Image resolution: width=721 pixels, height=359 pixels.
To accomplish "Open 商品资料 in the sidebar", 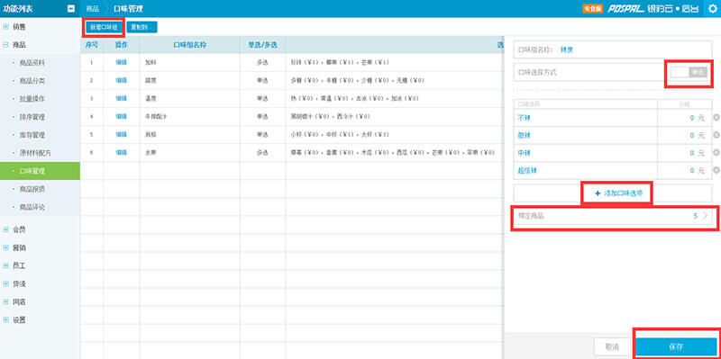I will [32, 63].
